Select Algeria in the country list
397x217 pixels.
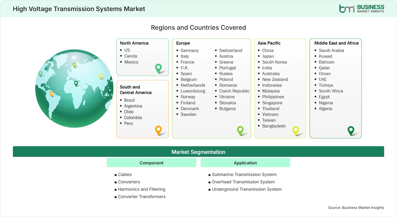(326, 109)
